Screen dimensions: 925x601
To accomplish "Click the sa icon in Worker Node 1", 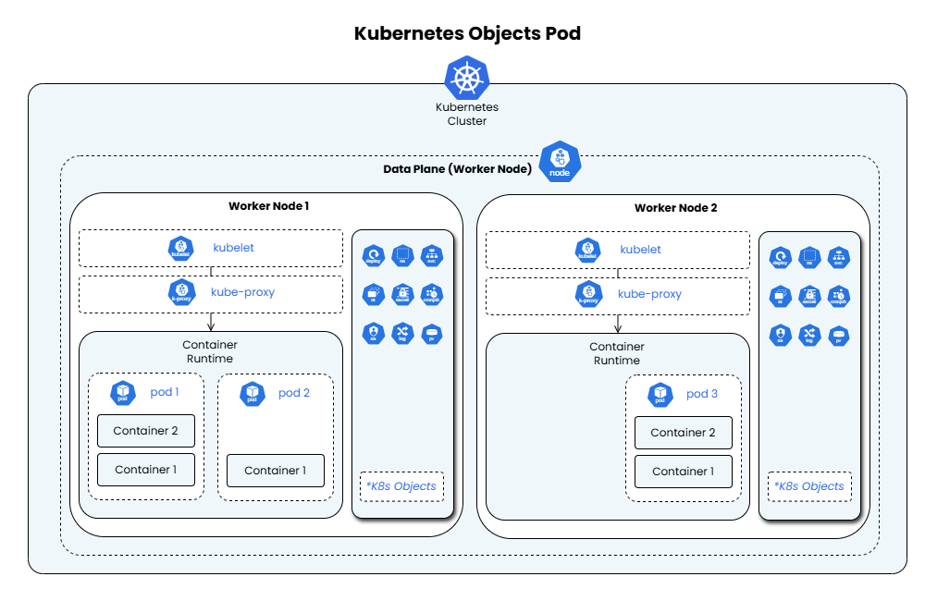I will pos(374,334).
